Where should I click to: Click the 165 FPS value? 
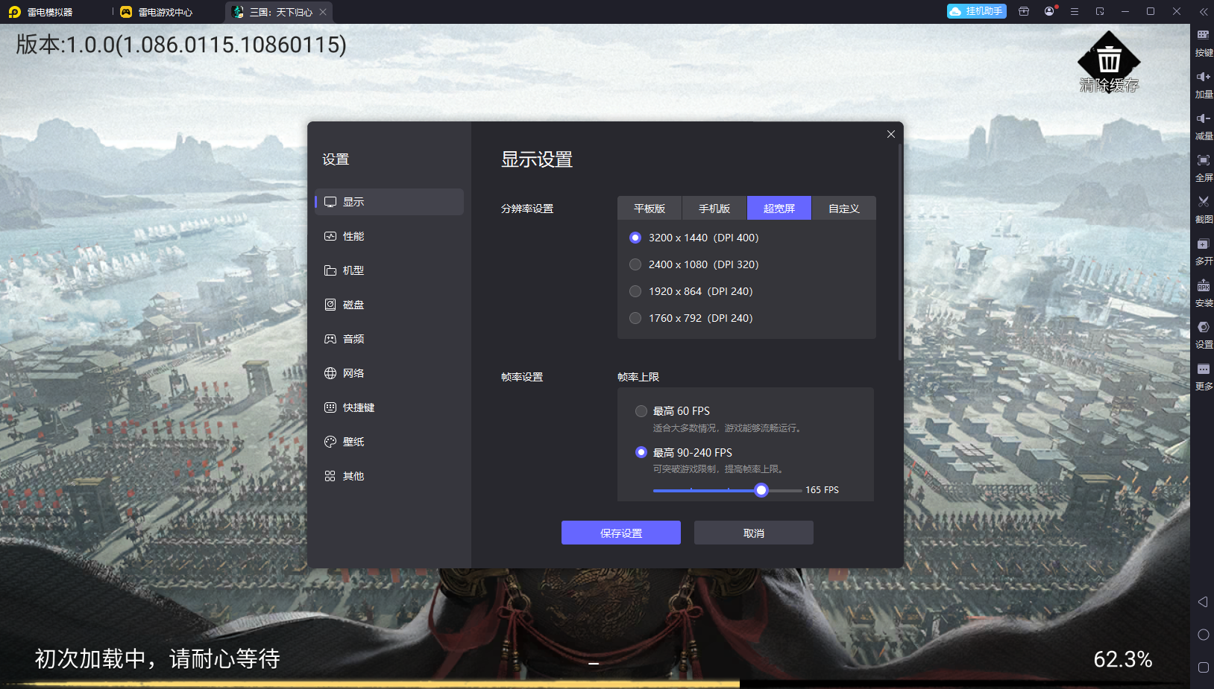click(822, 490)
